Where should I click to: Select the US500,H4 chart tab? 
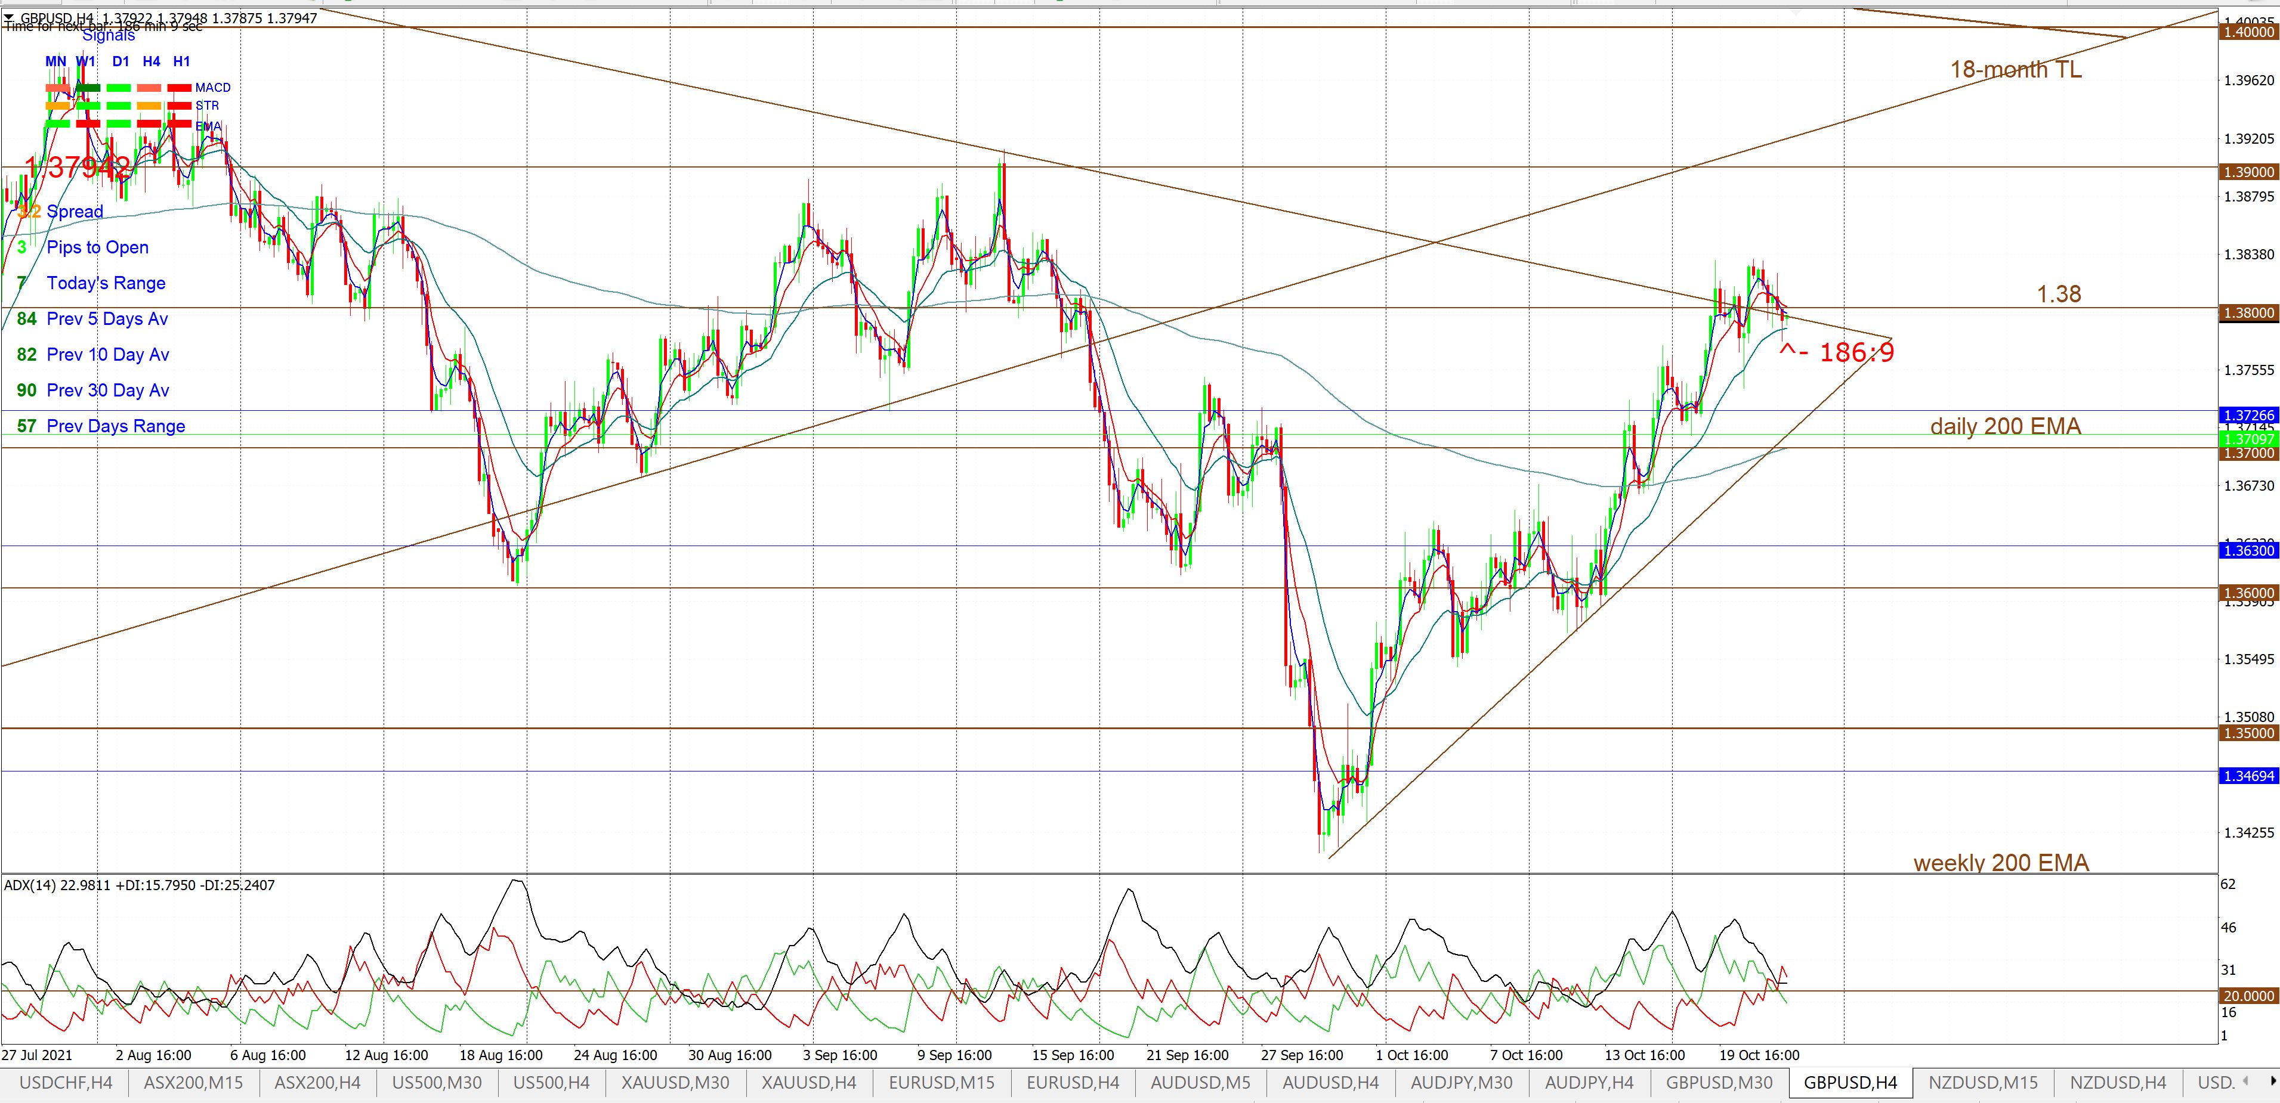[x=551, y=1082]
